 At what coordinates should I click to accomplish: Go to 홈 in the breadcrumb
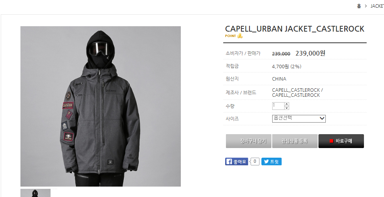tap(359, 6)
